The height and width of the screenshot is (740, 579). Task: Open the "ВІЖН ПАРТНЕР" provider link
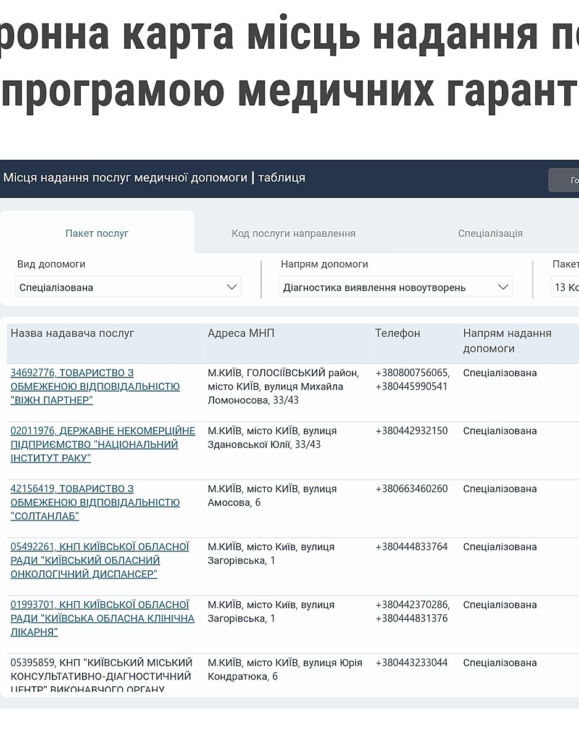pos(94,387)
